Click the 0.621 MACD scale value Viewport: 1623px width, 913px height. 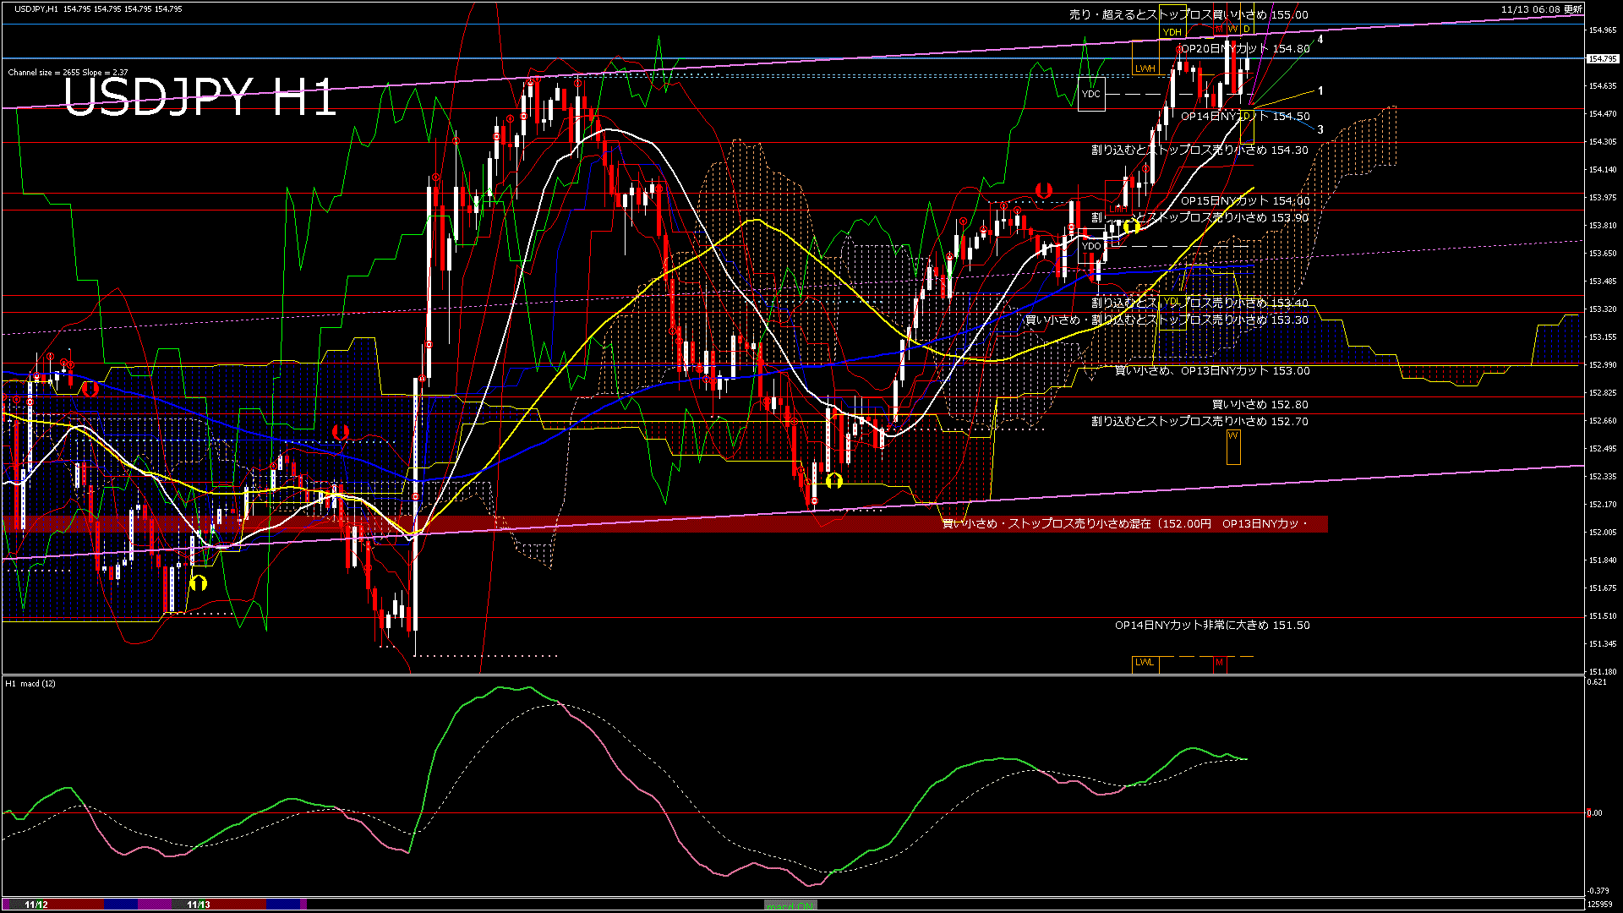1597,682
